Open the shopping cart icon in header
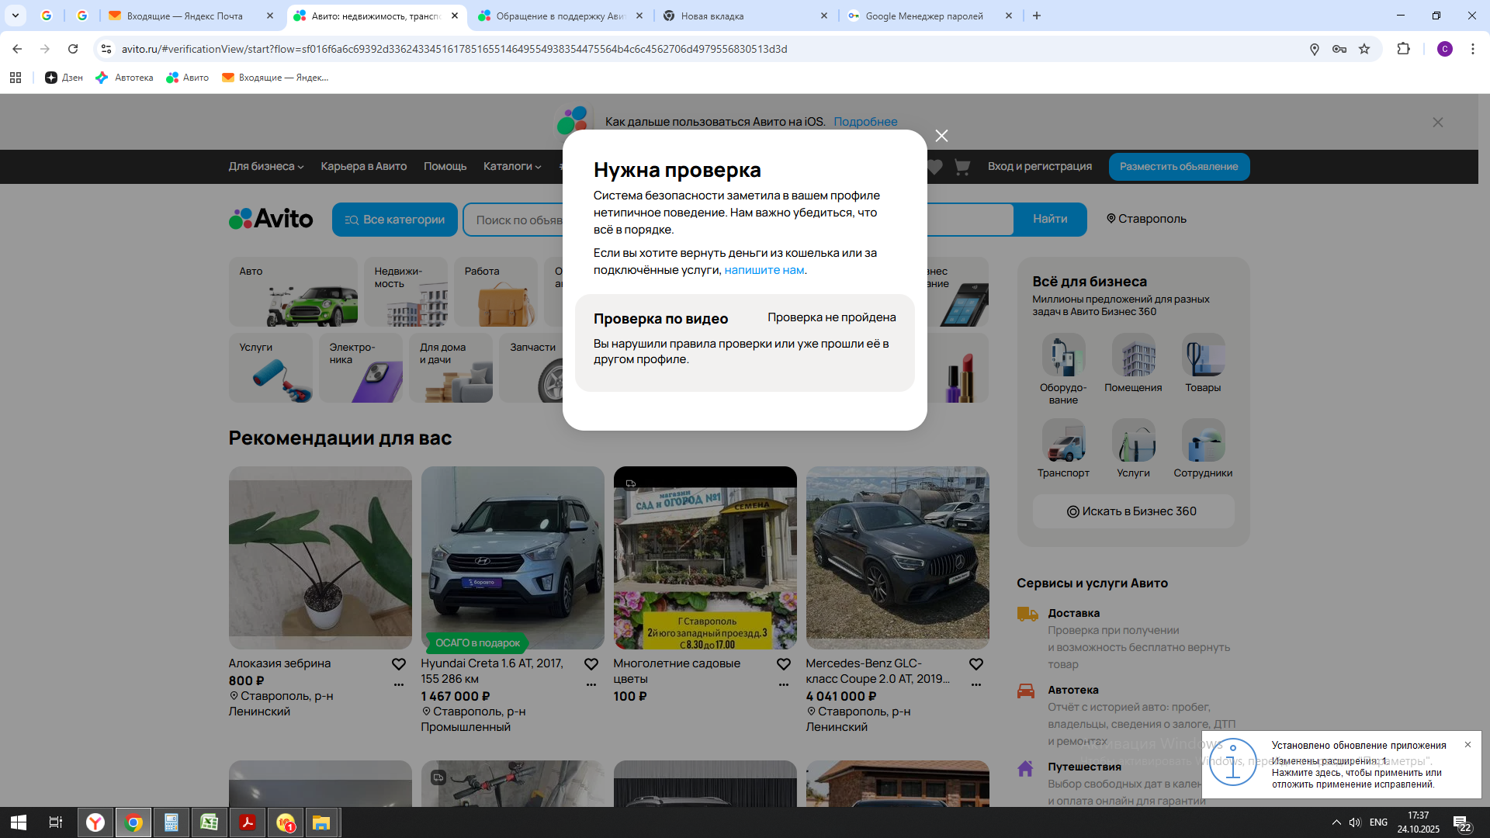Image resolution: width=1490 pixels, height=838 pixels. click(x=962, y=166)
